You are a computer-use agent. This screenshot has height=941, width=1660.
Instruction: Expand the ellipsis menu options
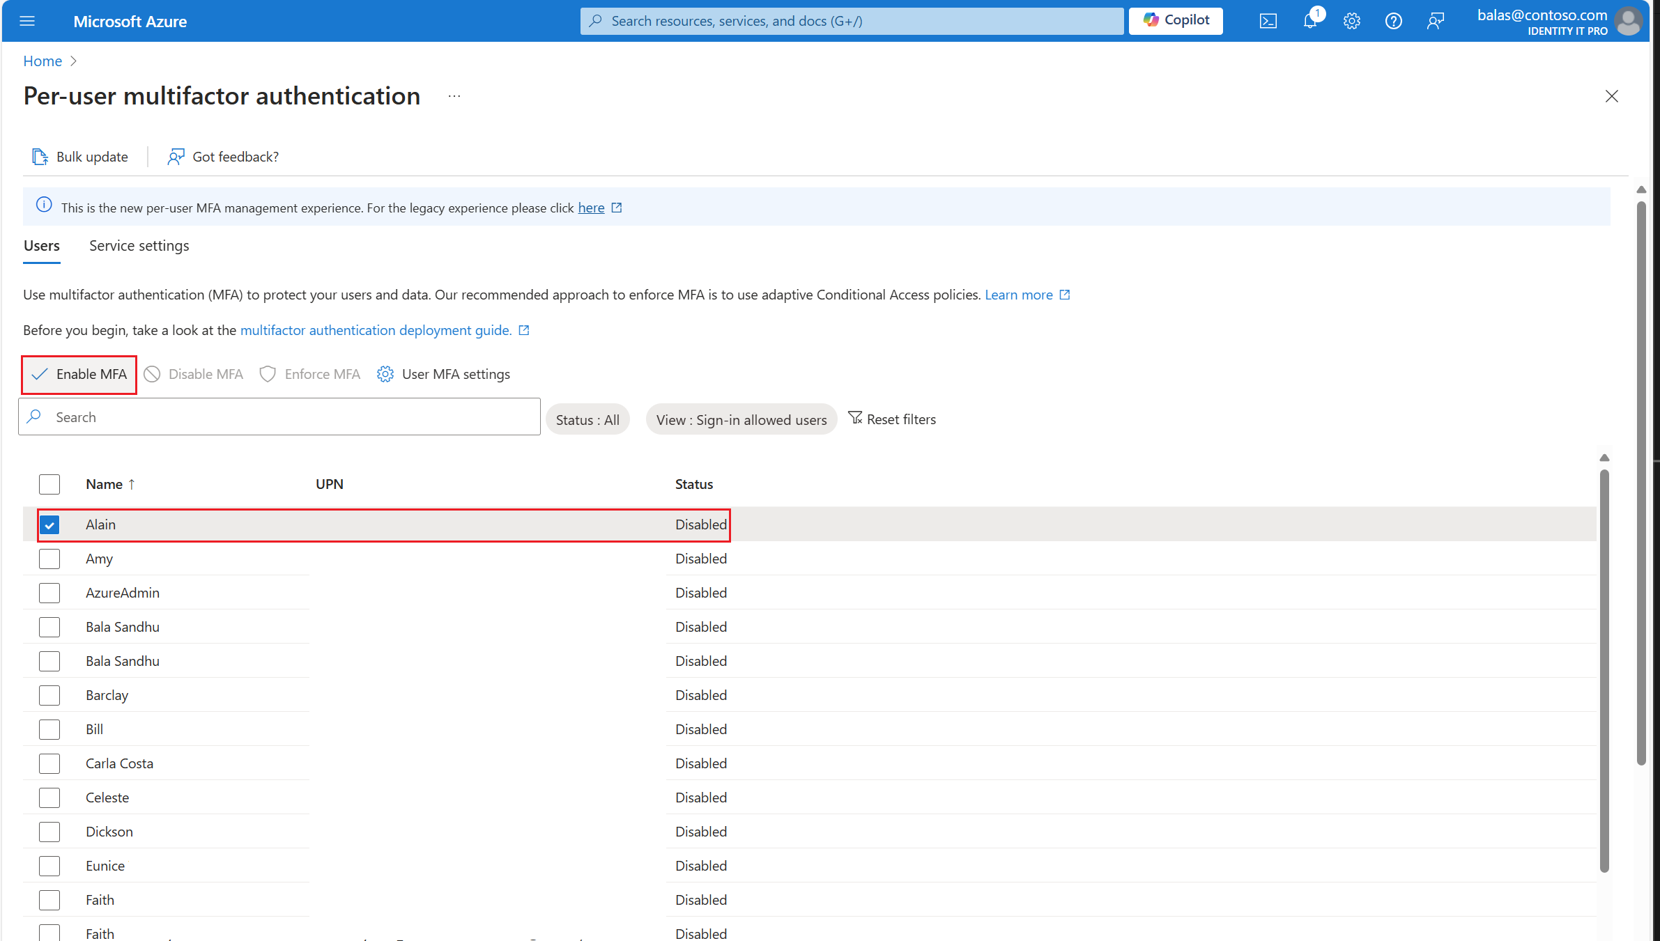455,97
